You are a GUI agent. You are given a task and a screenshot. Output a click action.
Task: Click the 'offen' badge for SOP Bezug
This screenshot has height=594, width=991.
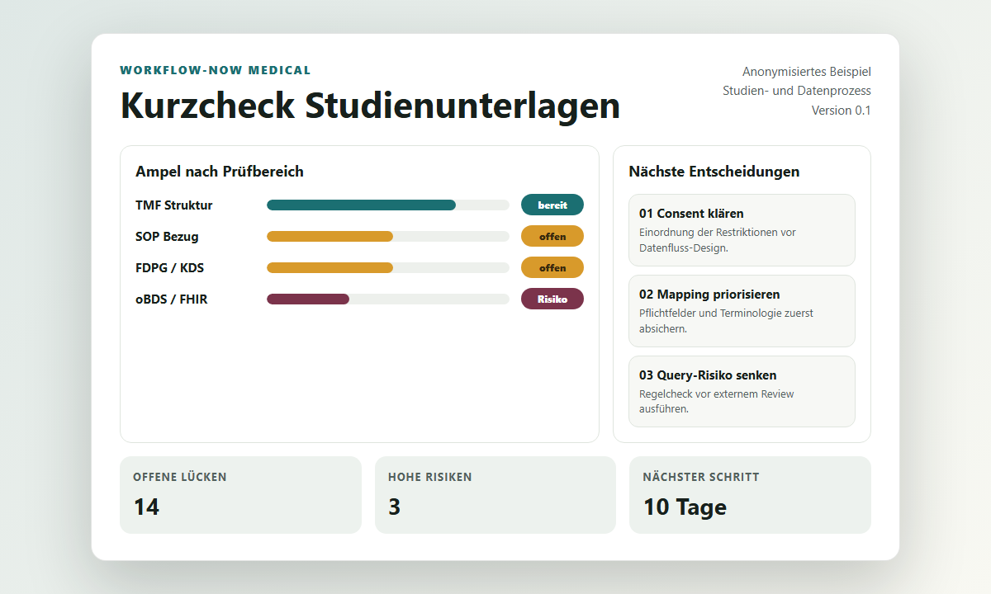tap(552, 237)
